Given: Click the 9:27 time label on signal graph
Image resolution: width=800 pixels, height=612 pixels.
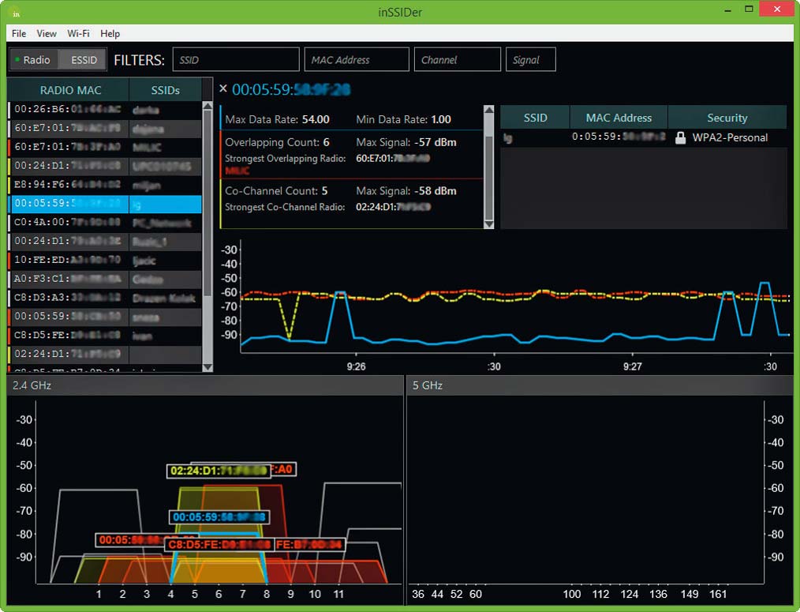Looking at the screenshot, I should coord(632,366).
